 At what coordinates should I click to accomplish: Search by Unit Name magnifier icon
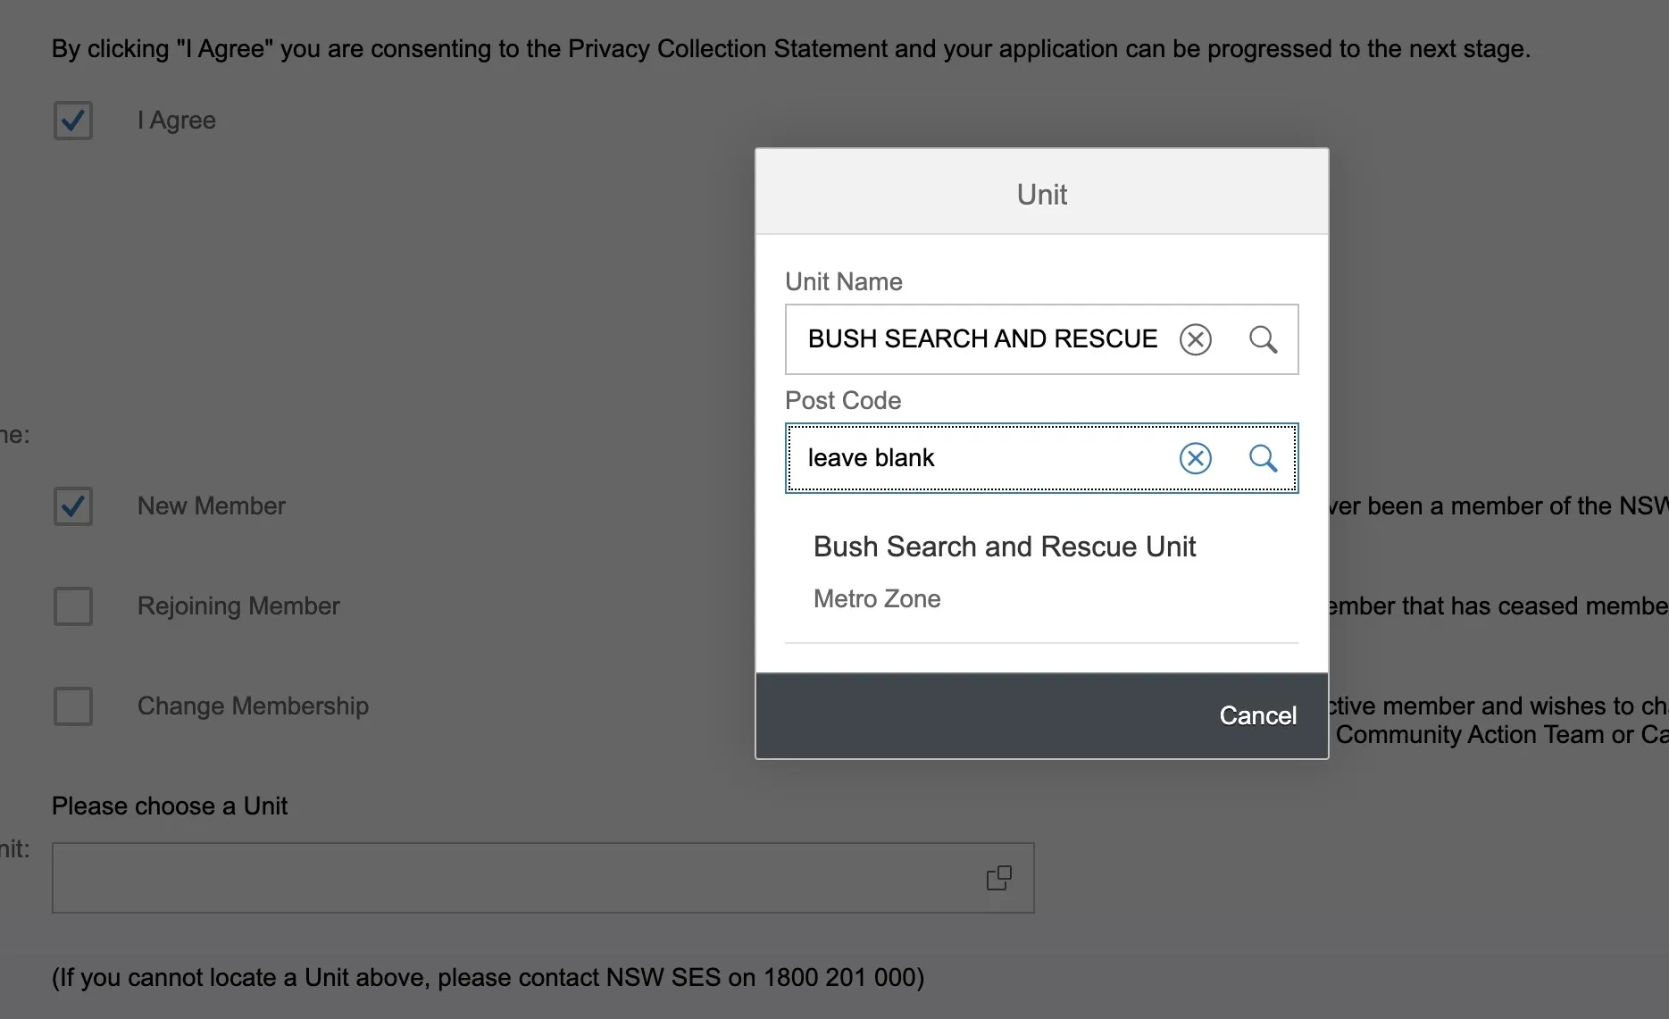1263,339
